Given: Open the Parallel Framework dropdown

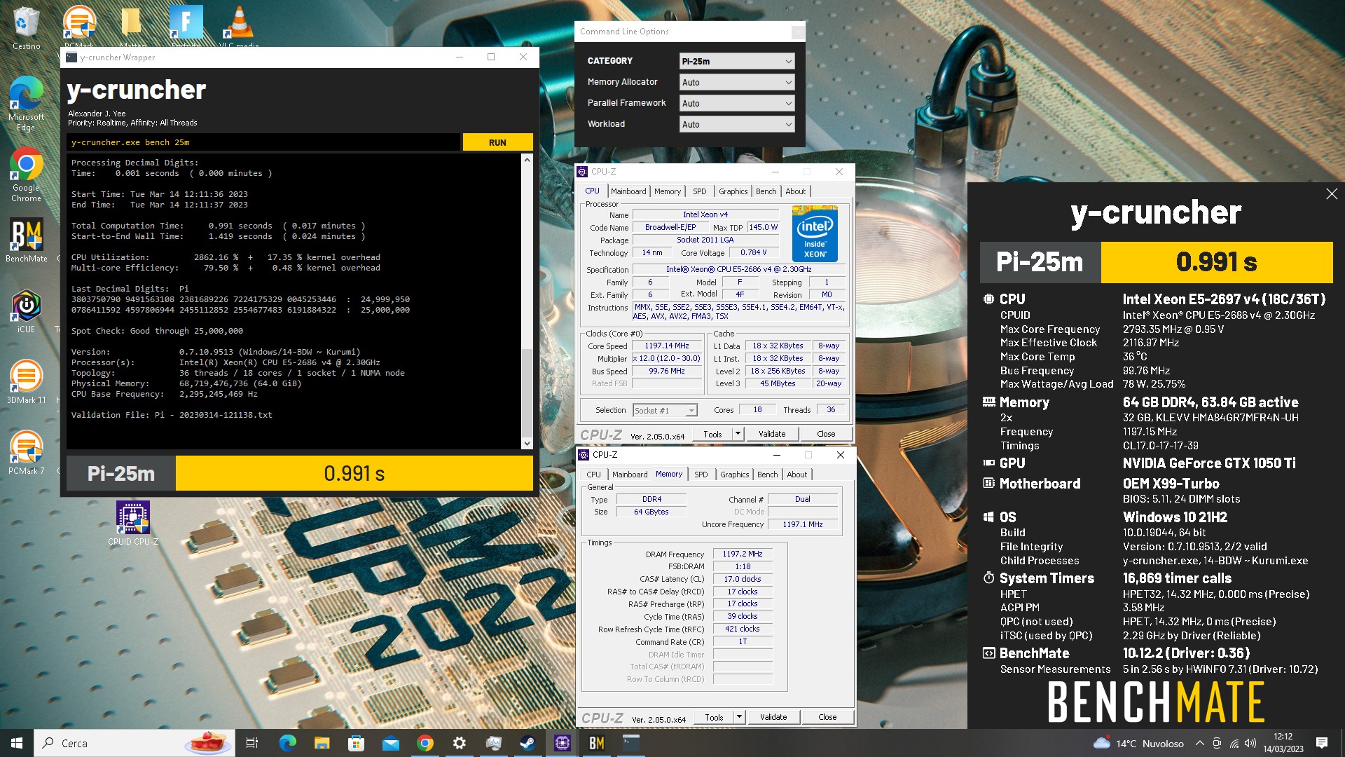Looking at the screenshot, I should click(737, 103).
